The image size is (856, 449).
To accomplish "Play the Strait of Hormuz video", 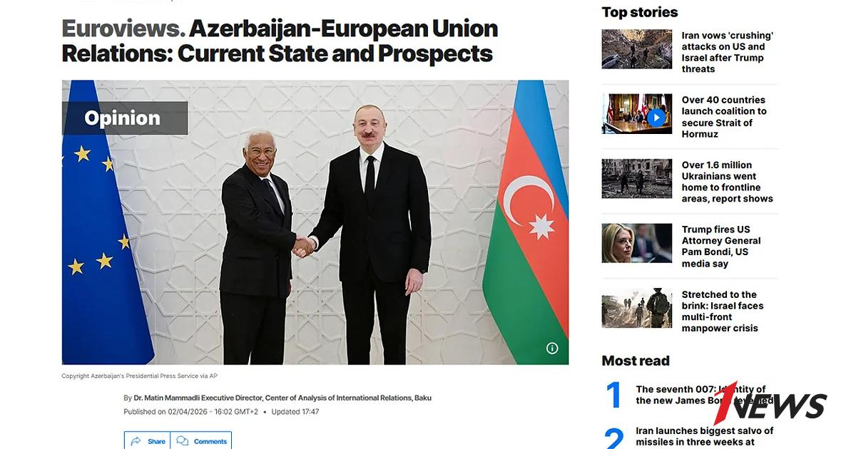I will tap(656, 117).
